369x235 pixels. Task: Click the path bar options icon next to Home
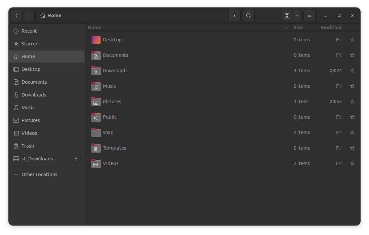point(234,15)
